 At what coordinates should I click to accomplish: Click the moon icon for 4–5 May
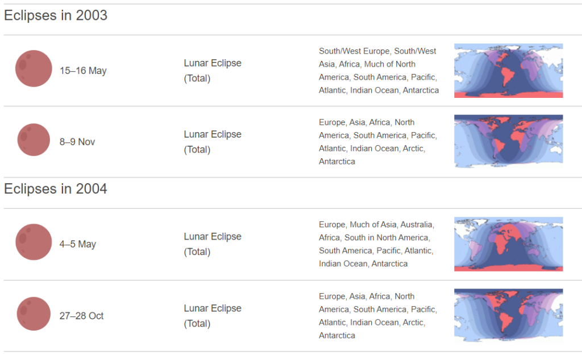(x=34, y=242)
